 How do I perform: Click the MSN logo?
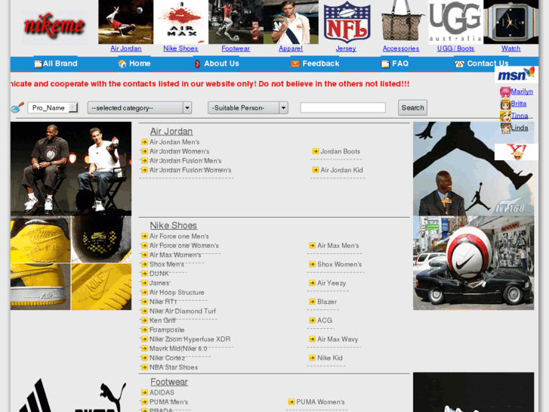click(516, 74)
